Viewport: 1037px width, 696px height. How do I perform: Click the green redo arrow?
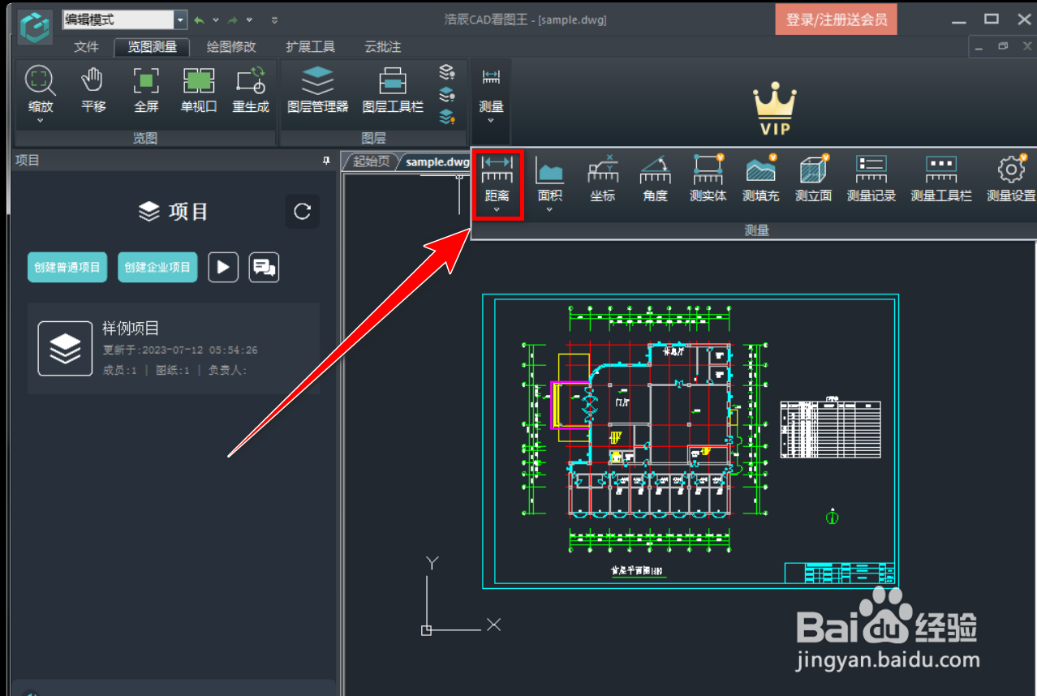(233, 20)
